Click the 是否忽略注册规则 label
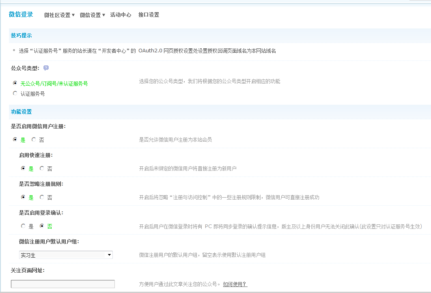This screenshot has width=431, height=293. 41,184
